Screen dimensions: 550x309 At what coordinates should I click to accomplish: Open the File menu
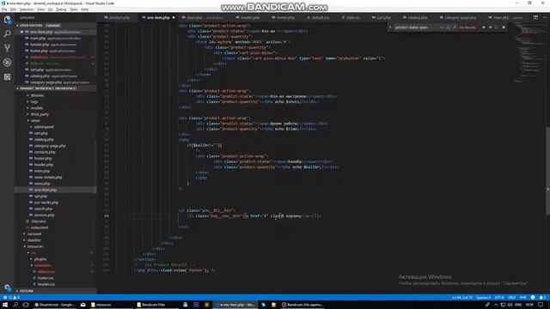tap(4, 9)
